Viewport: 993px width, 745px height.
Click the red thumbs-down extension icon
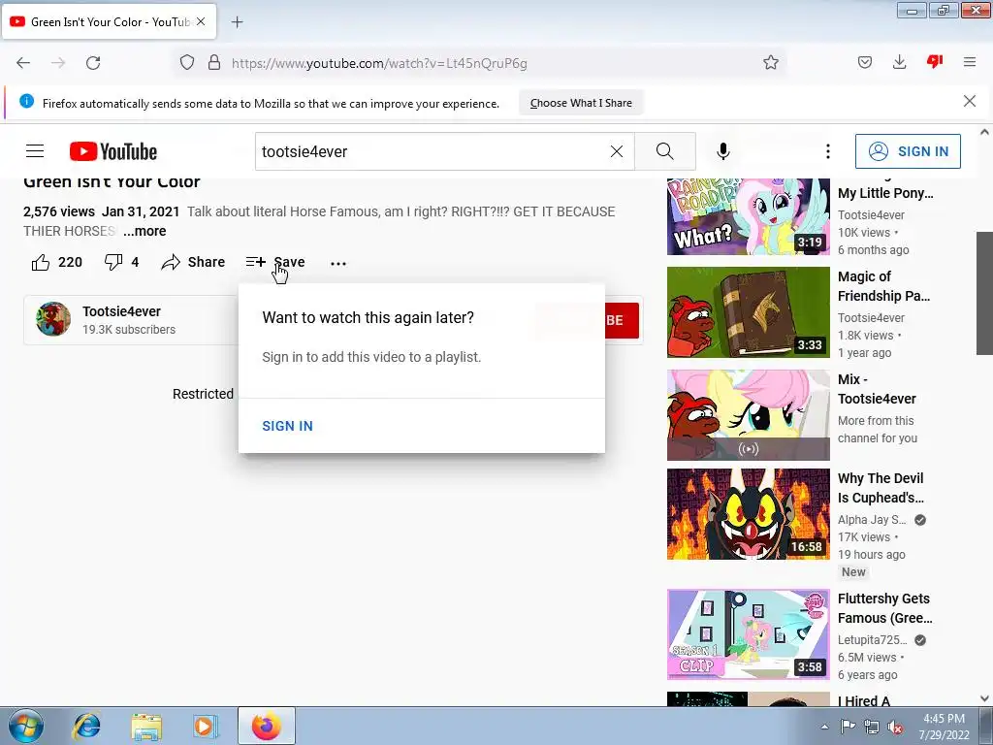pyautogui.click(x=935, y=61)
